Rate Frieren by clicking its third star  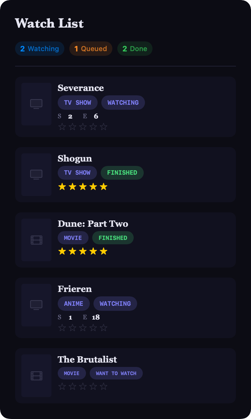83,327
